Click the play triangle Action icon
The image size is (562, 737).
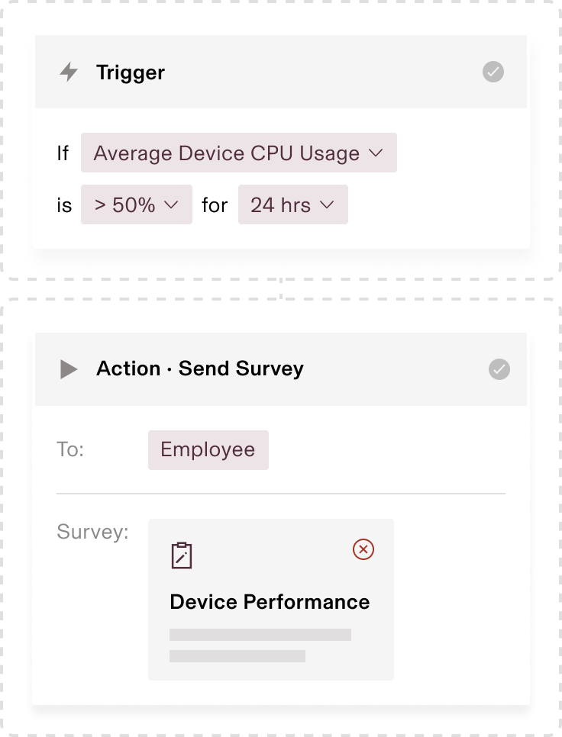click(69, 369)
